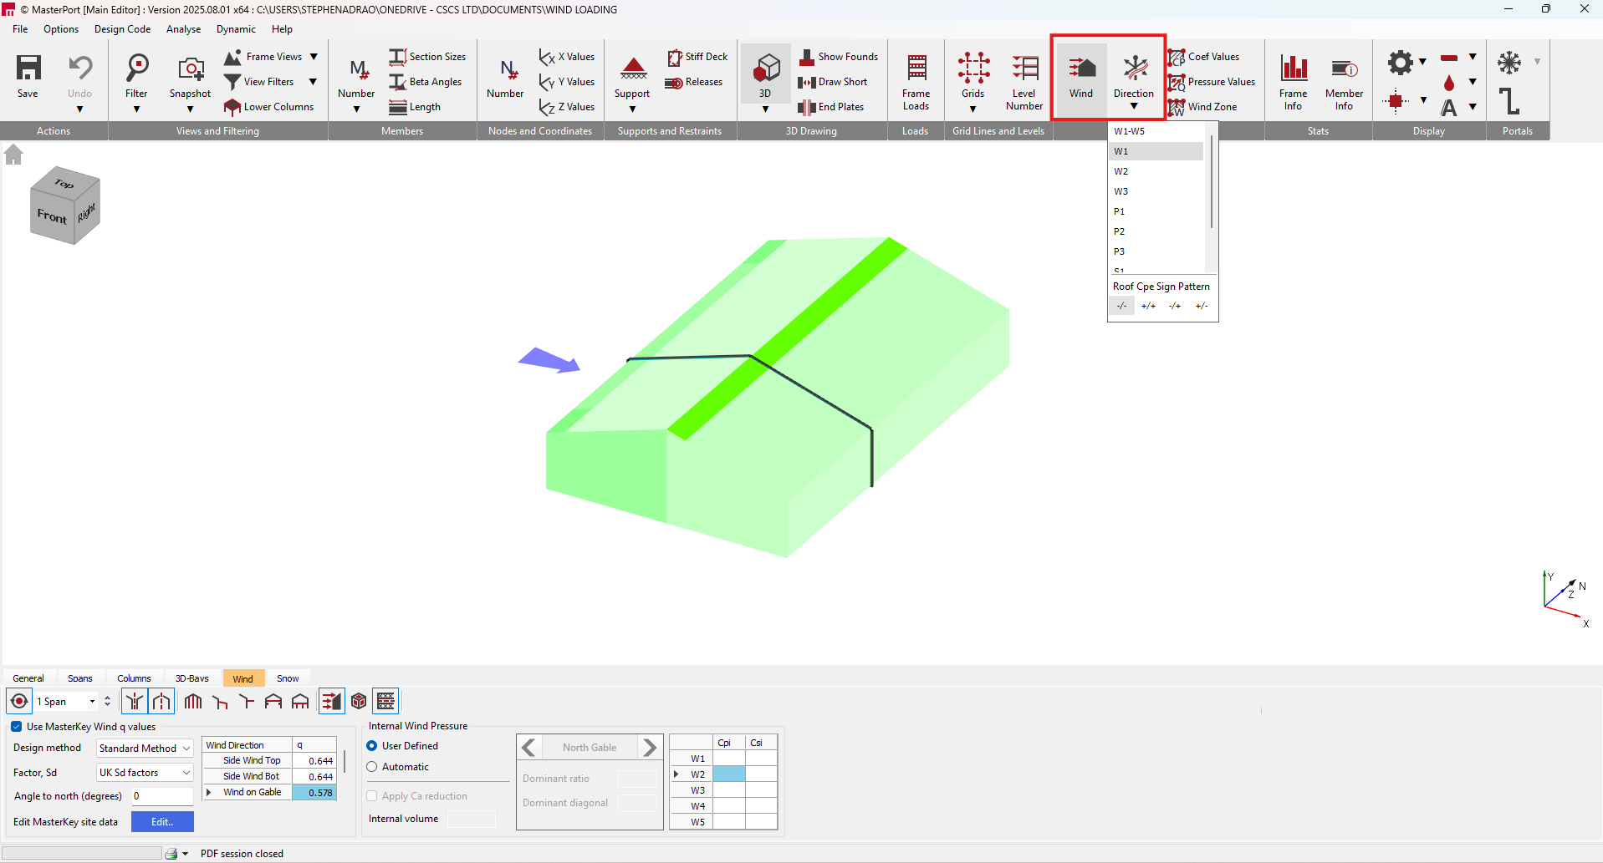Show Wind Zone overlay

coord(1202,107)
